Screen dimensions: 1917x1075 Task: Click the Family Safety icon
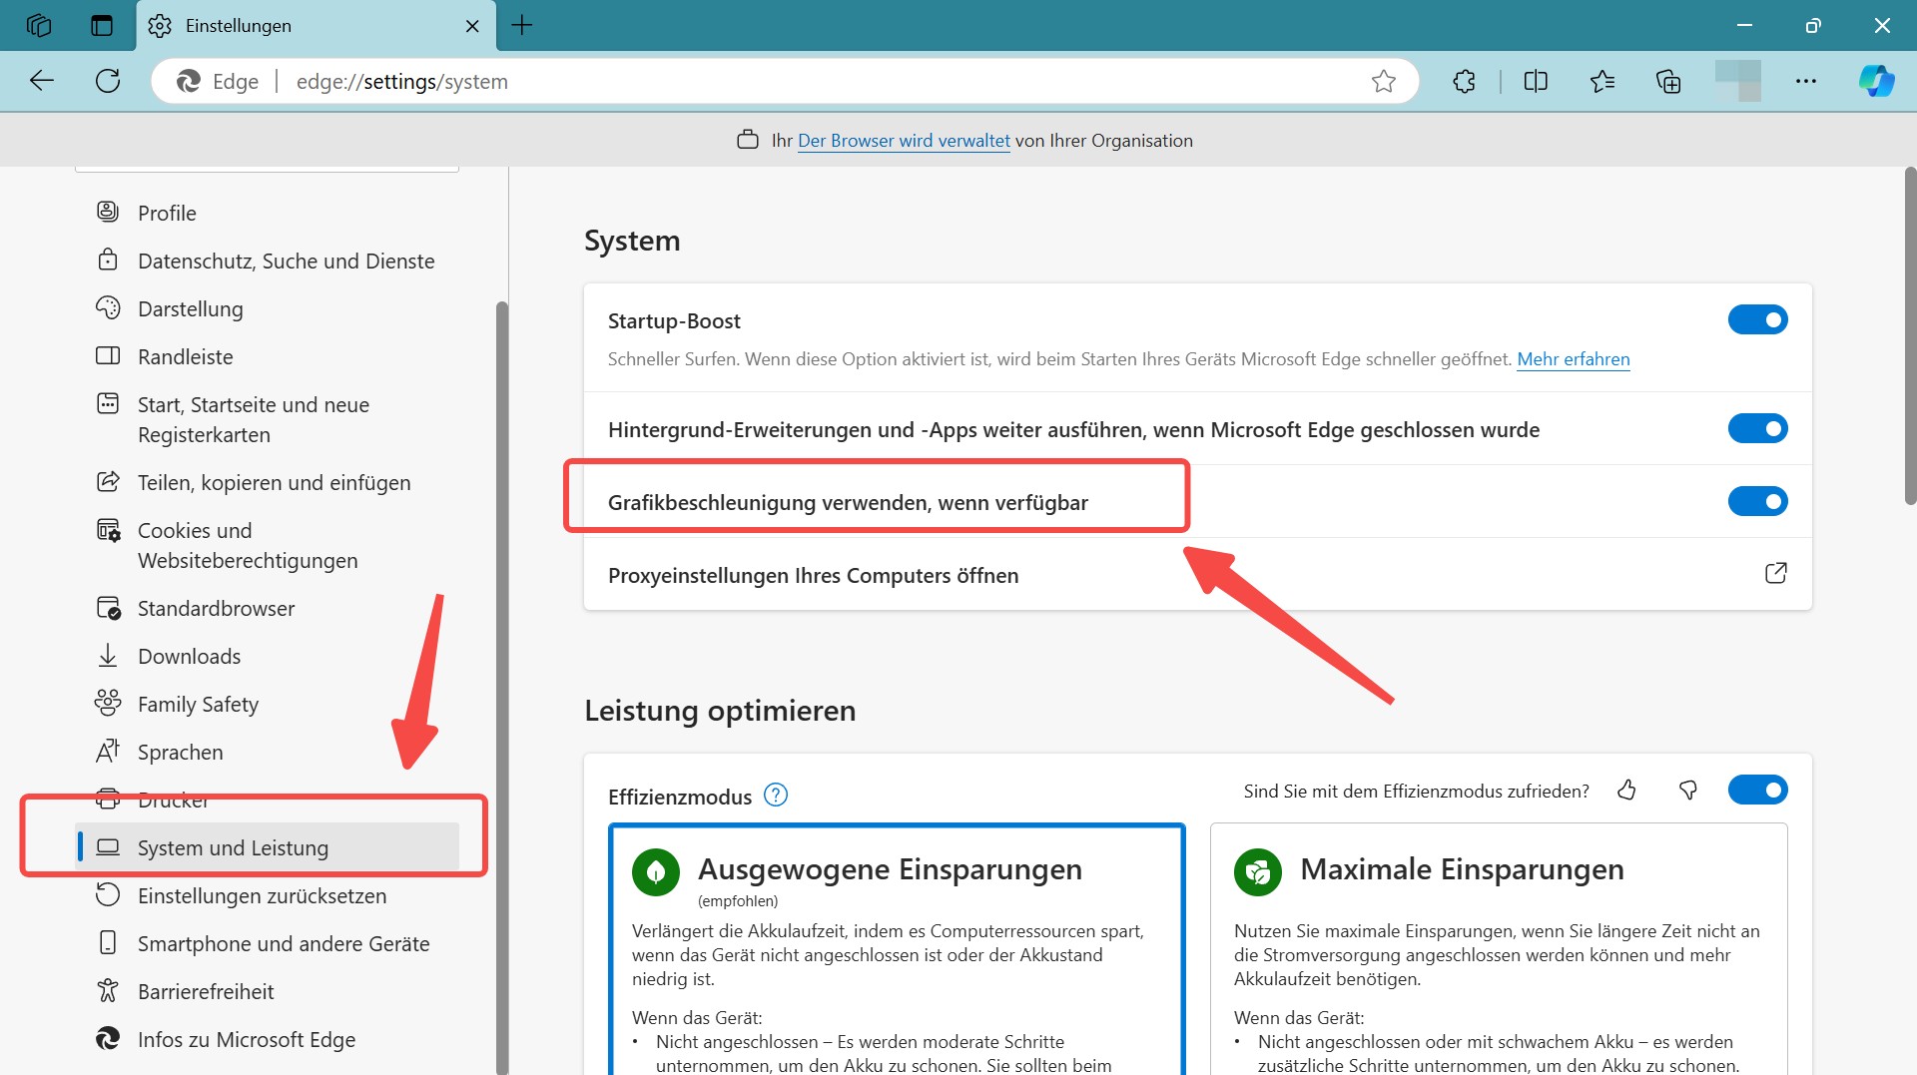(108, 703)
